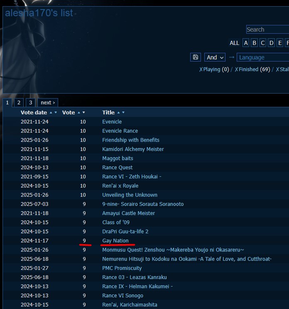The image size is (289, 309).
Task: Open the Rance Quest link
Action: [x=118, y=167]
